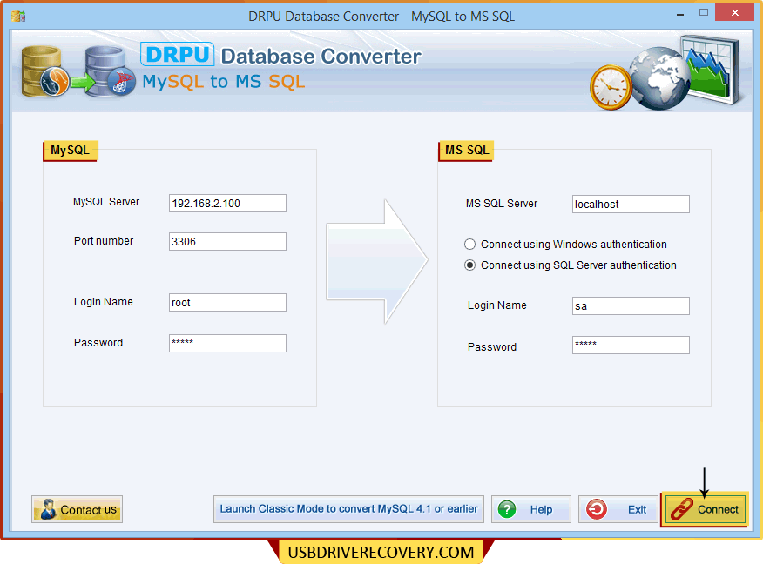Click the MySQL group box label

(x=70, y=151)
